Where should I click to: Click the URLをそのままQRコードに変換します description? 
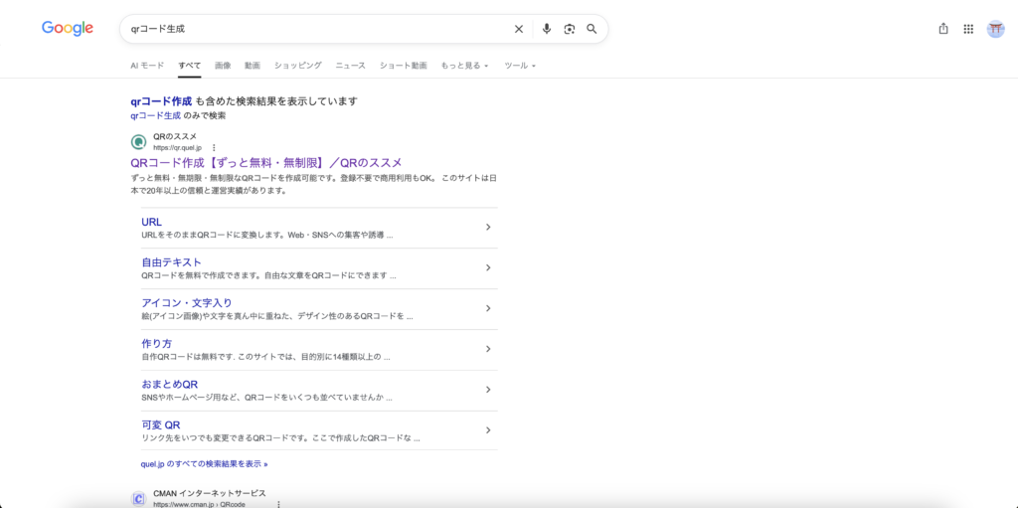266,236
